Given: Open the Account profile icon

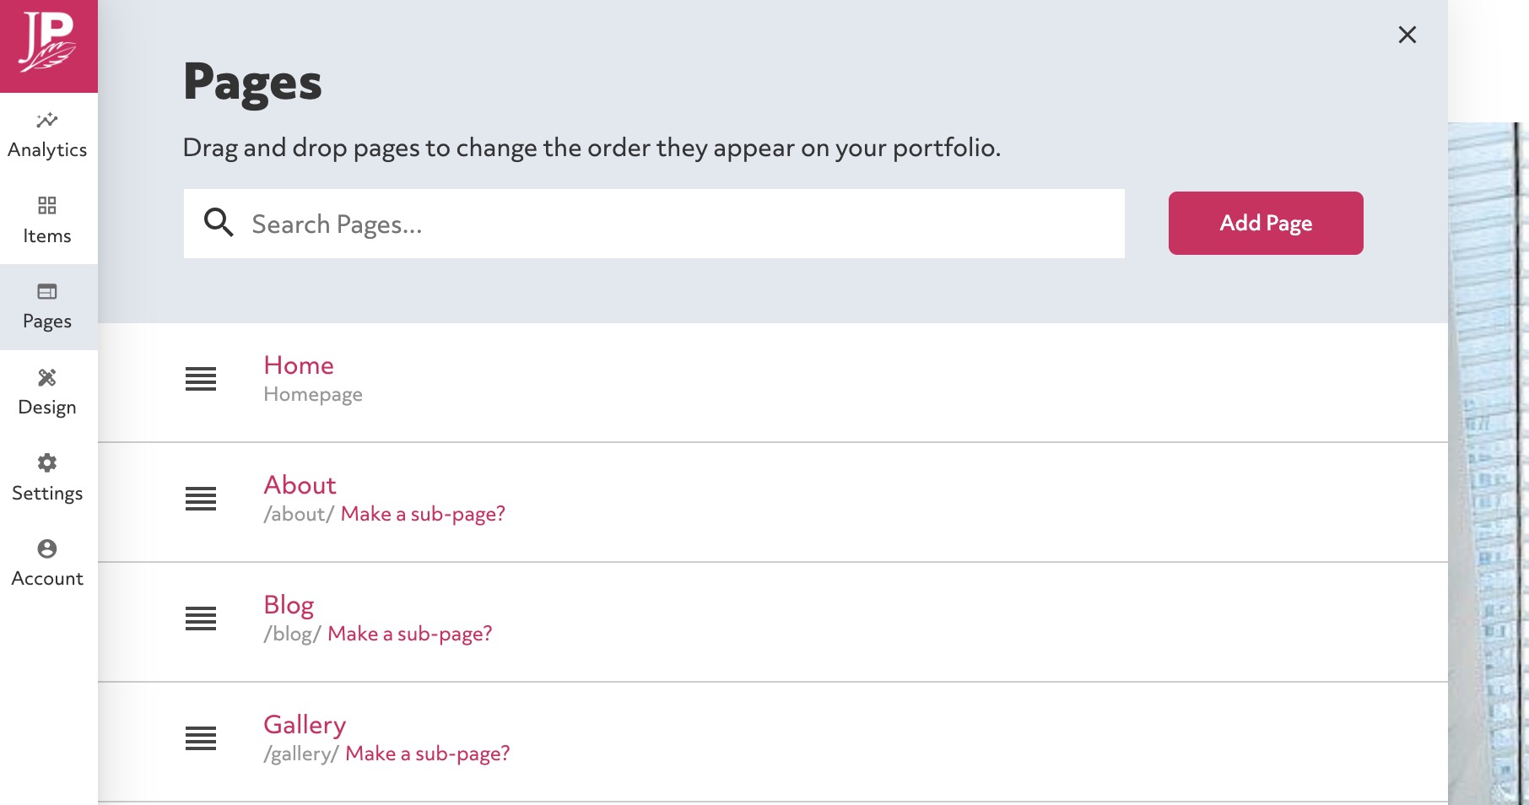Looking at the screenshot, I should point(47,548).
